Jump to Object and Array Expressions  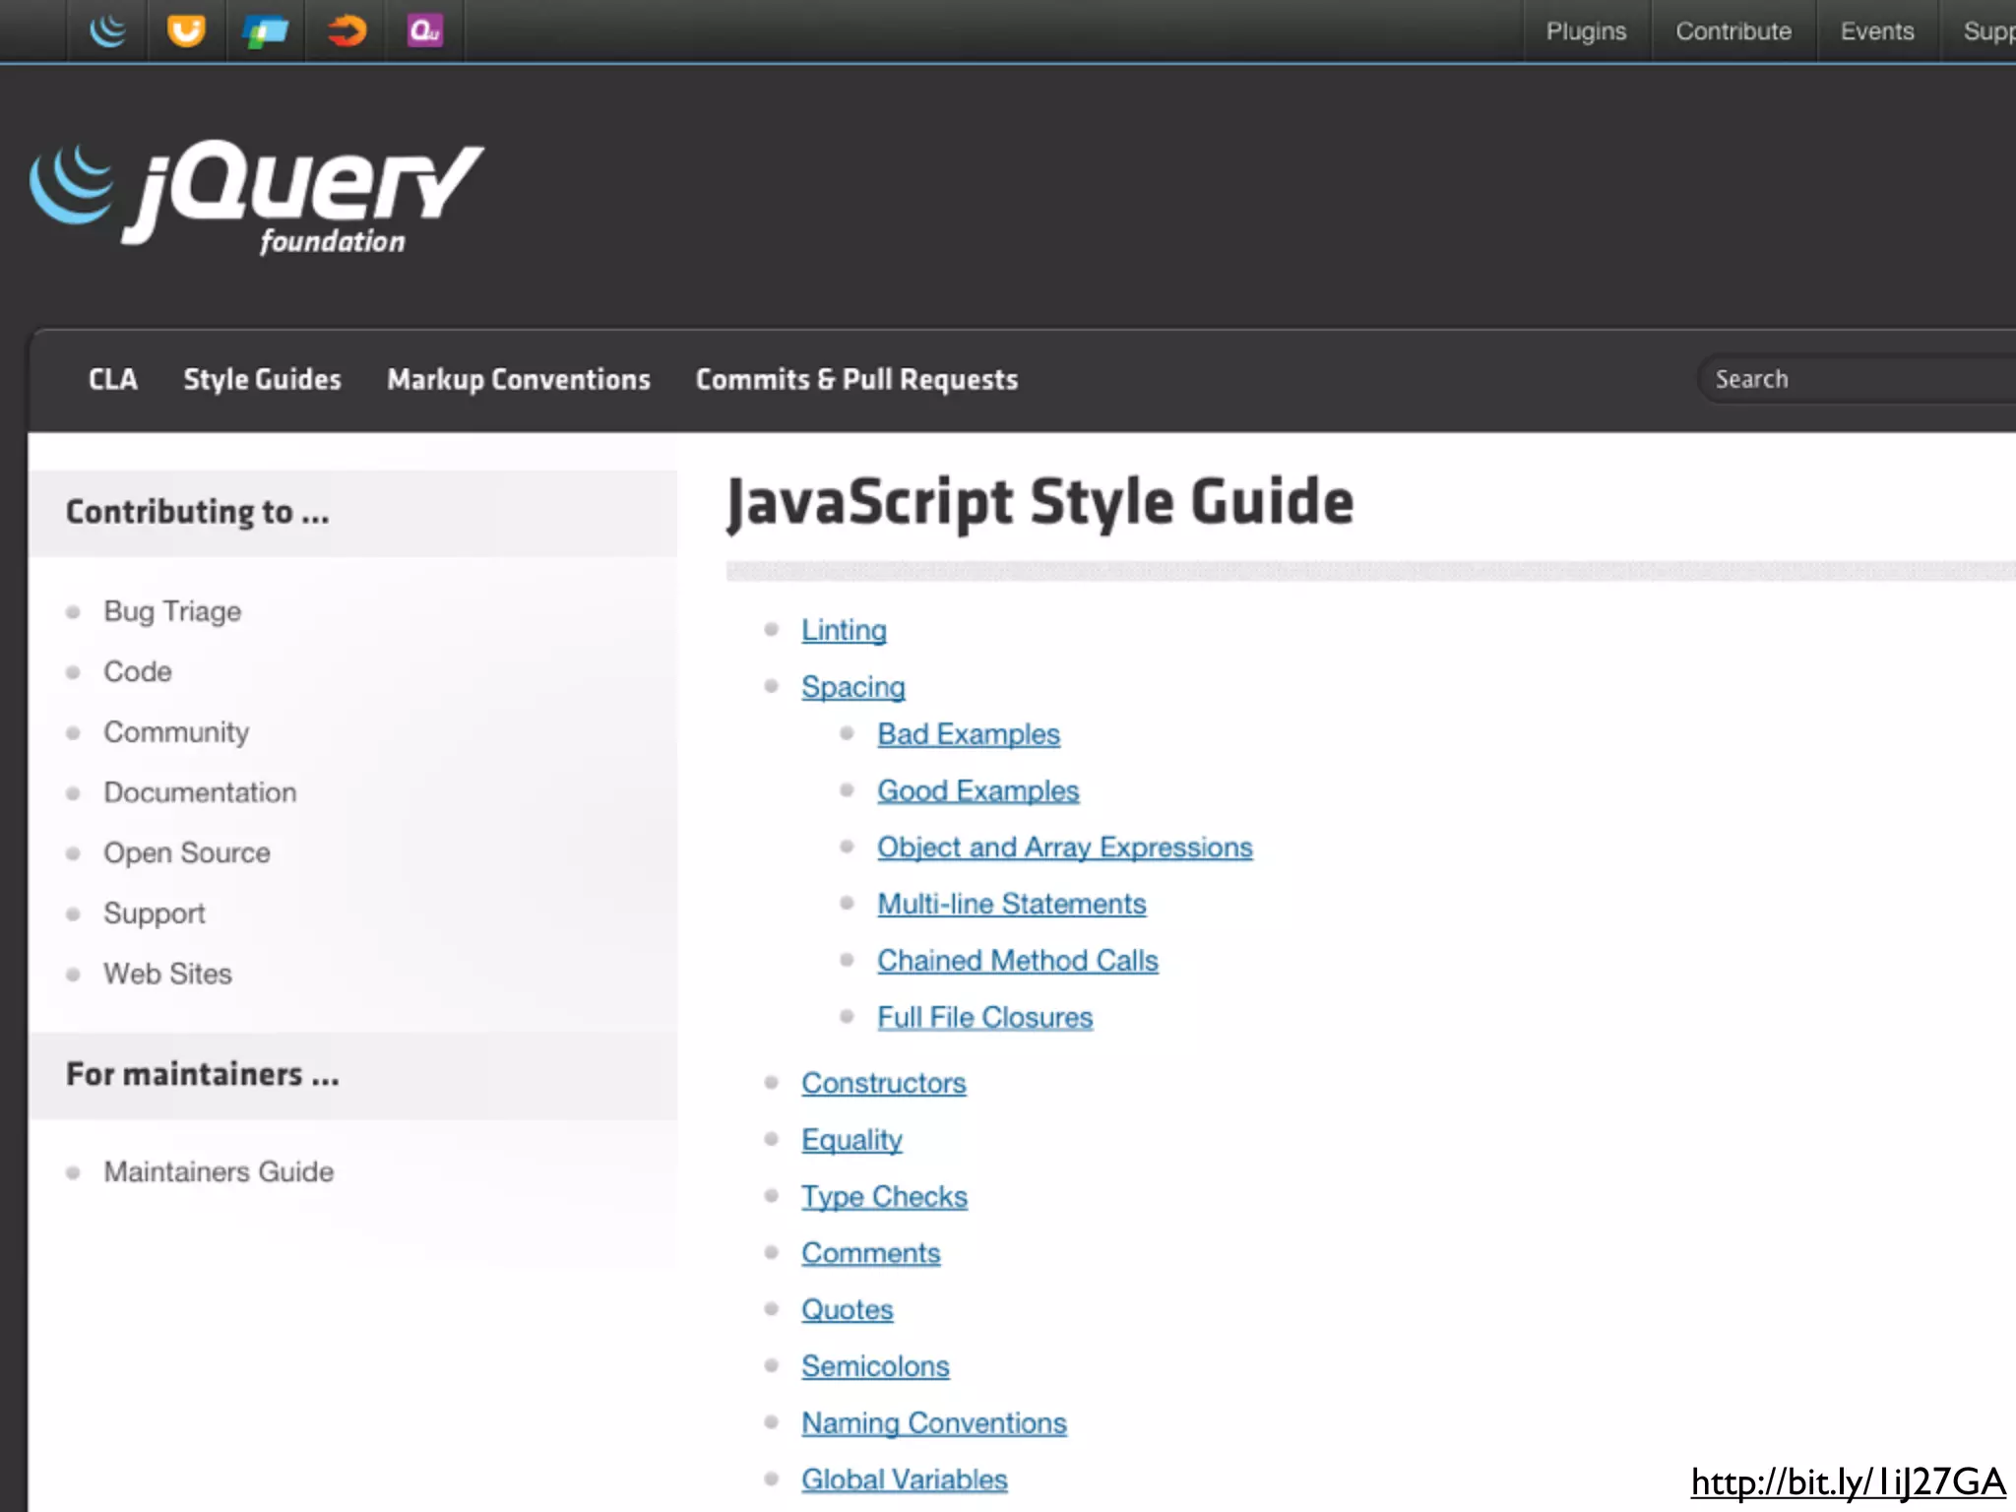tap(1064, 848)
